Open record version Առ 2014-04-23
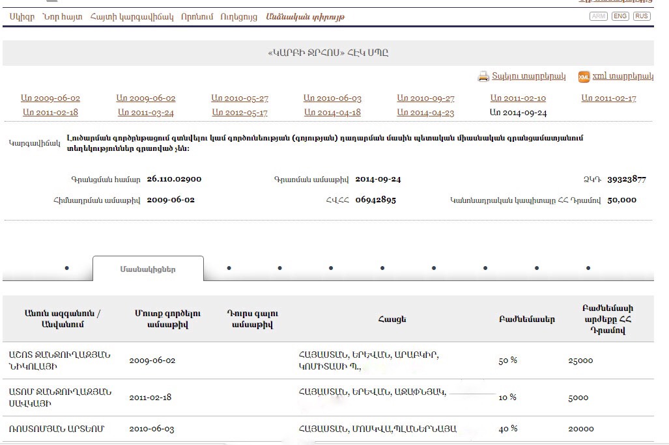 tap(426, 113)
